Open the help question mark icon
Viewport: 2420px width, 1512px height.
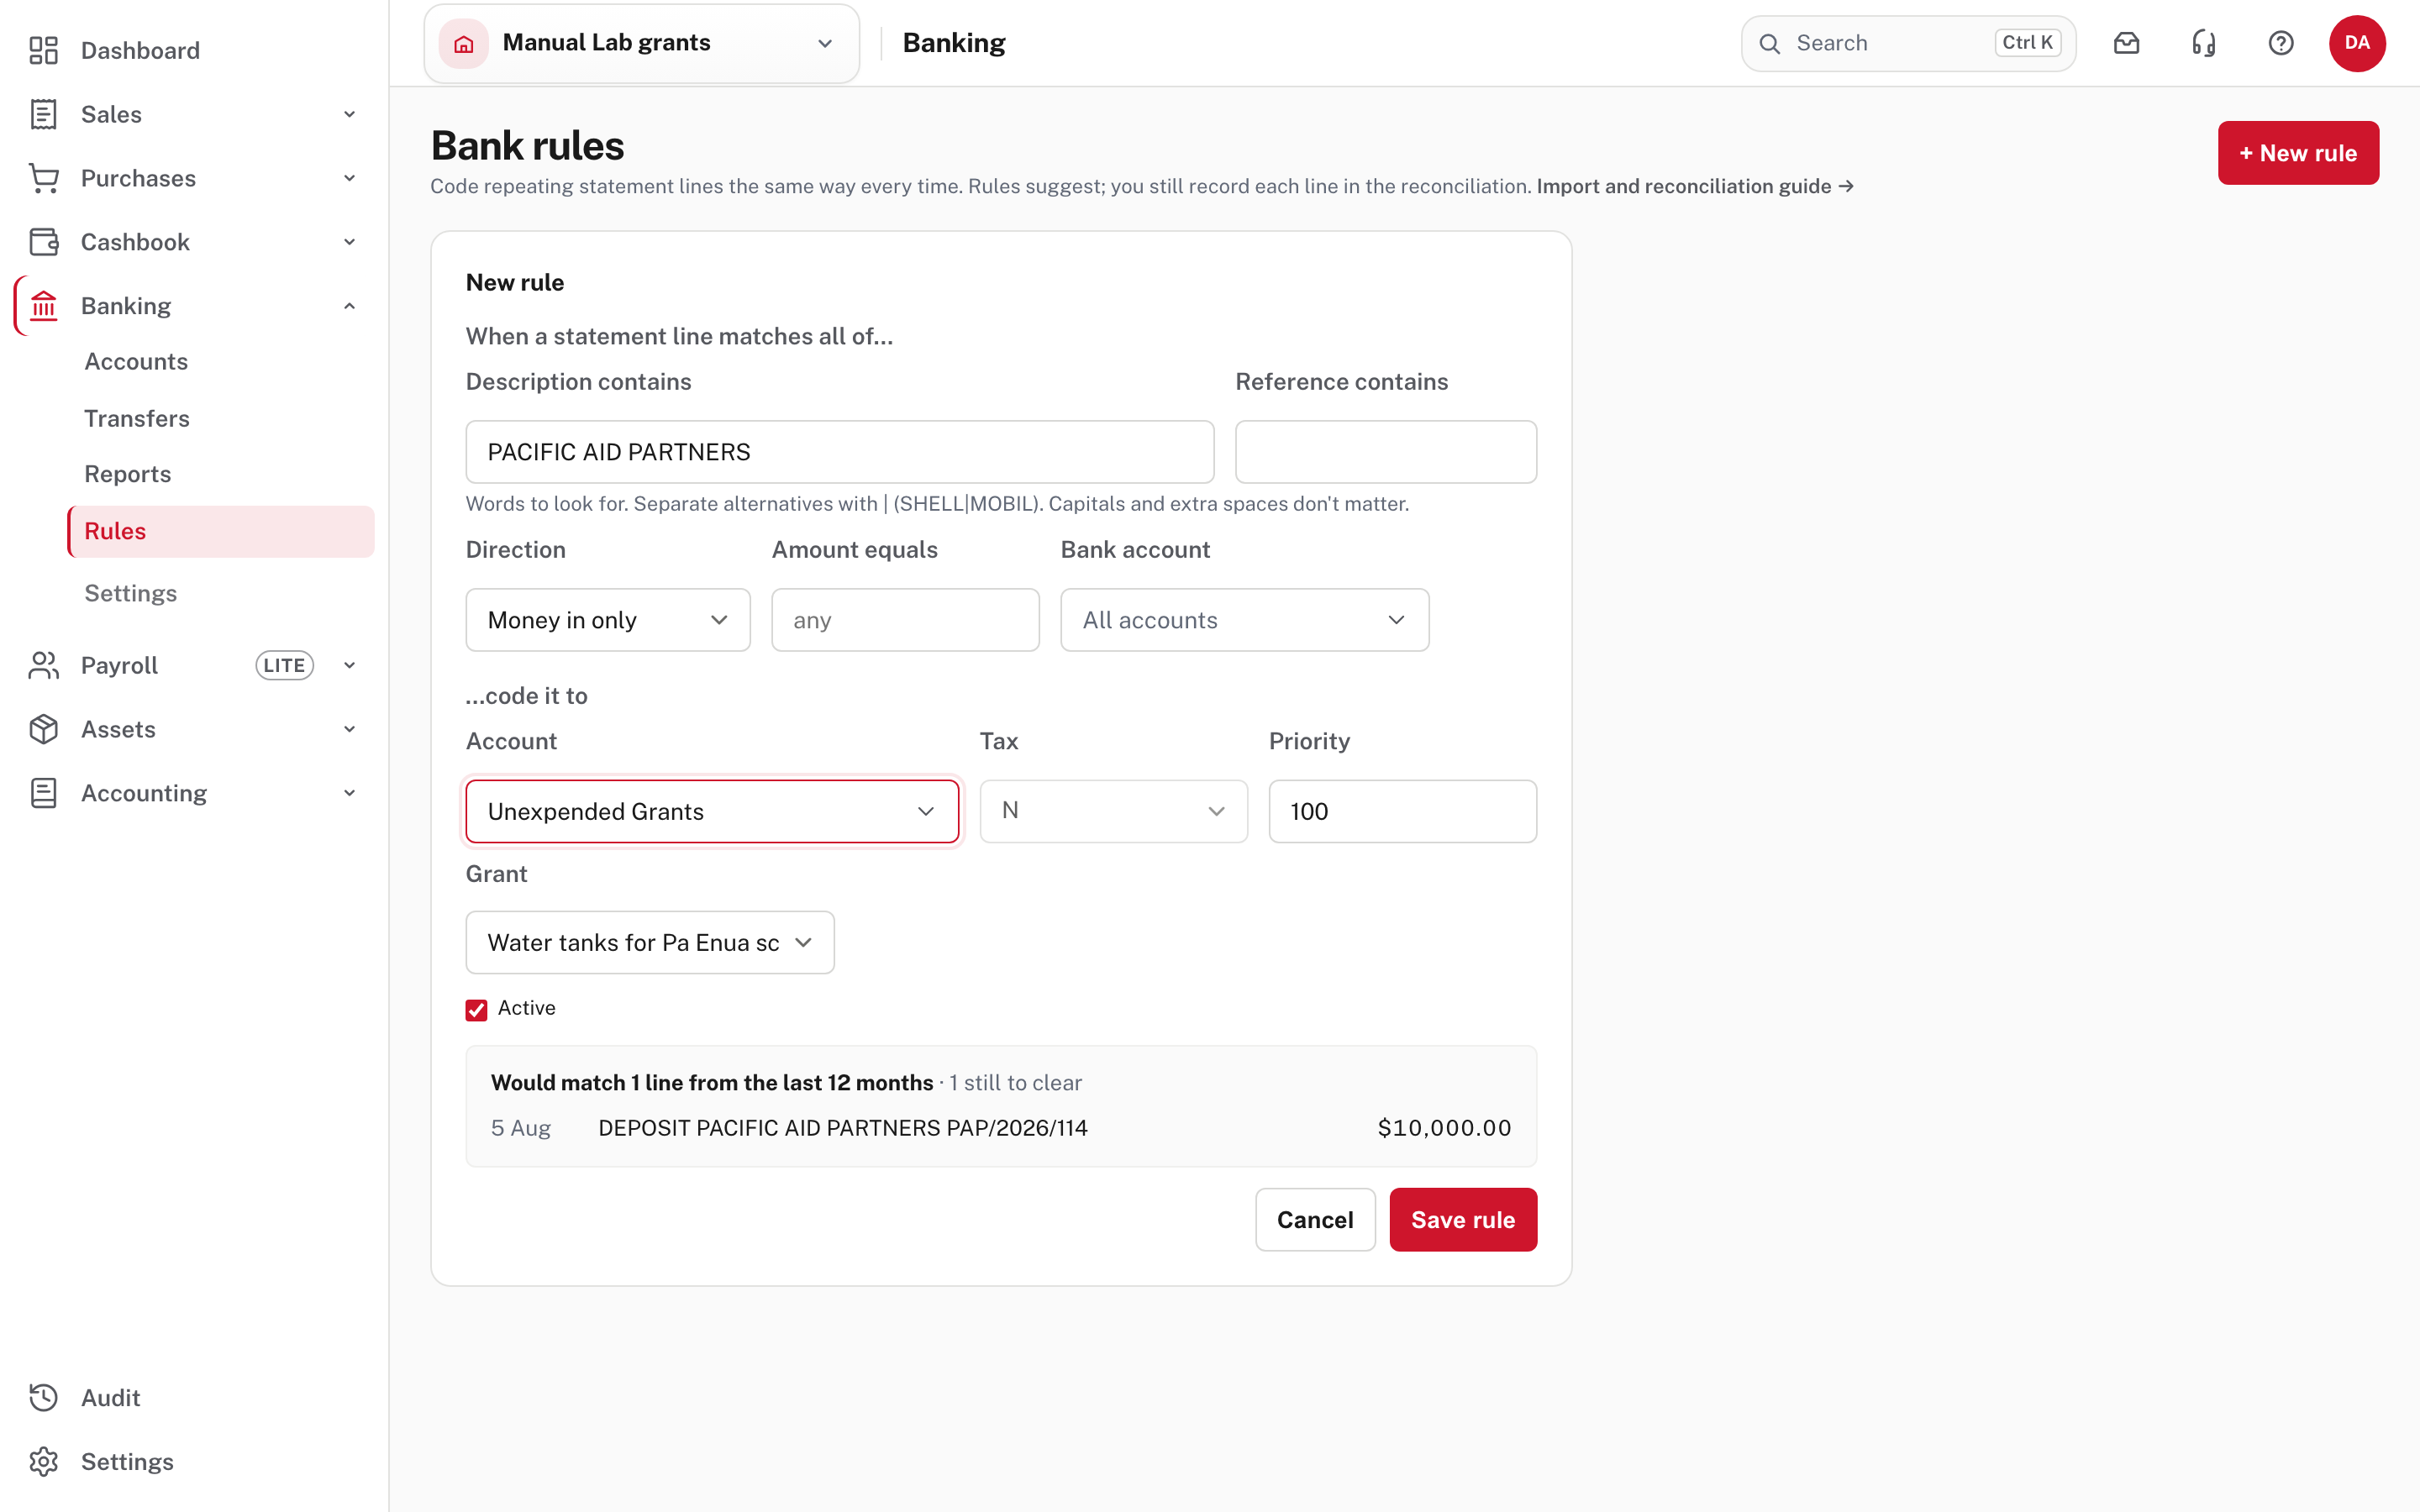coord(2280,43)
